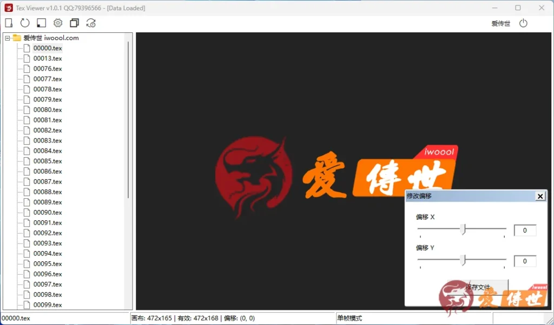Click status text 画布: 472x165
Screen dimensions: 554x325
coord(151,318)
